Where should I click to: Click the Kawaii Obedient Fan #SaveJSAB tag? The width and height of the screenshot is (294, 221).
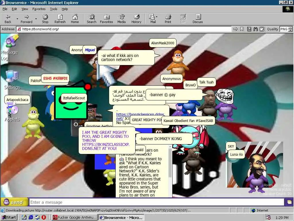coord(188,121)
